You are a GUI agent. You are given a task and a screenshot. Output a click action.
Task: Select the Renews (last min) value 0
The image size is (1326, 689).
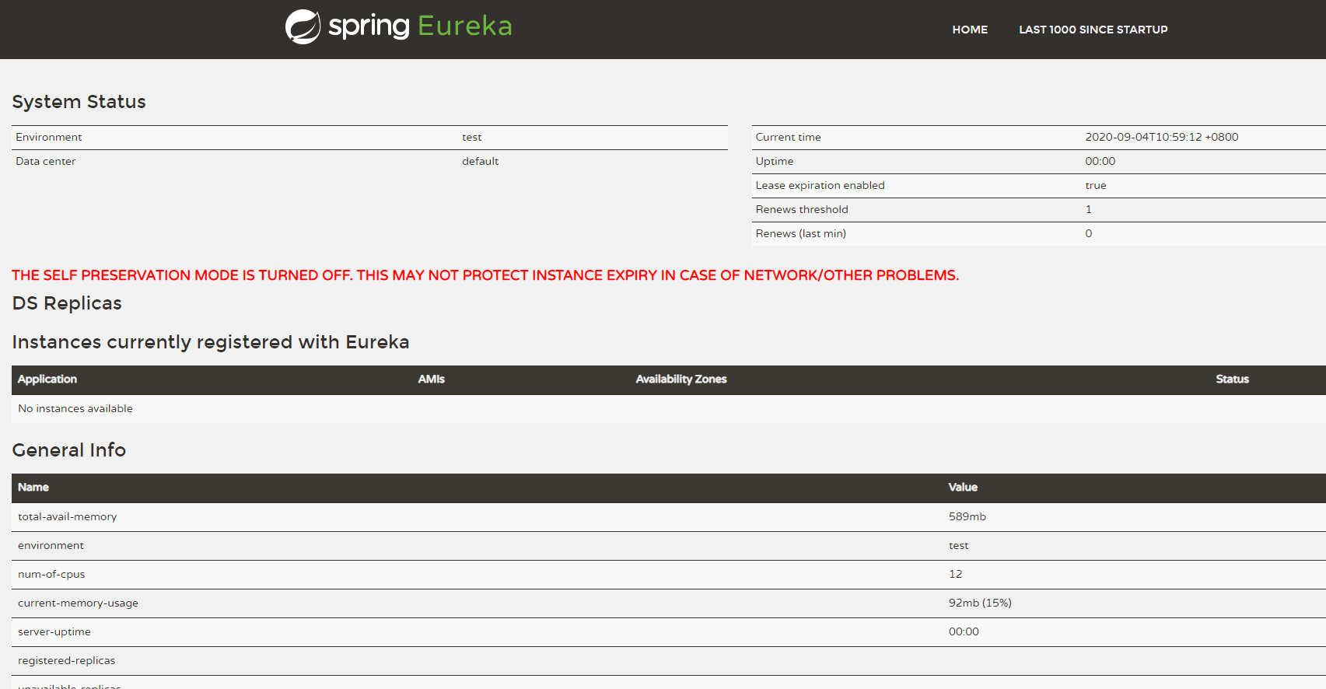(1088, 233)
